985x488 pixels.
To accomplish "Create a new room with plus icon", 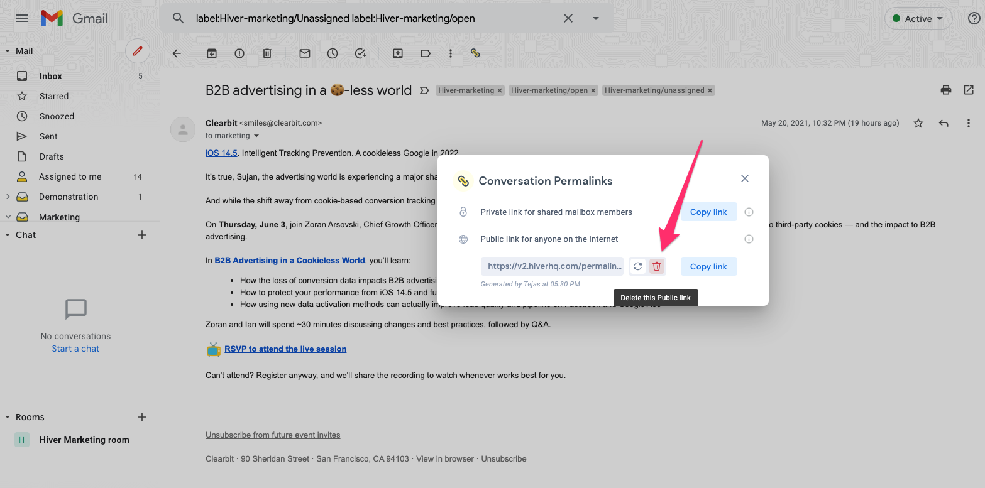I will coord(142,417).
